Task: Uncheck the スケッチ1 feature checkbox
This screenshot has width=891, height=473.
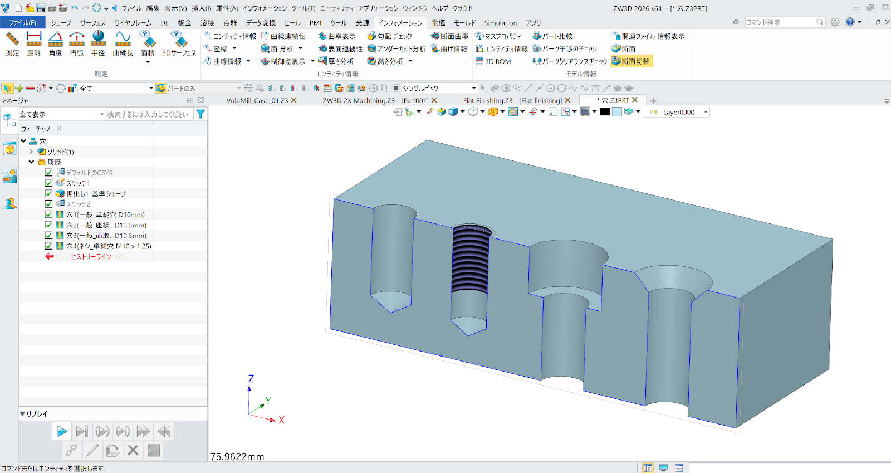Action: [49, 183]
